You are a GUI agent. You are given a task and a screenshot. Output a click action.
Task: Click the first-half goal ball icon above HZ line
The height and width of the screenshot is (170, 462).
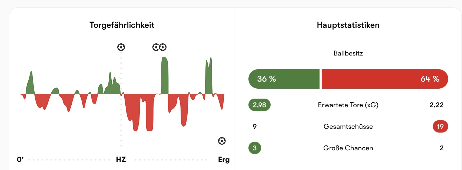click(x=121, y=47)
